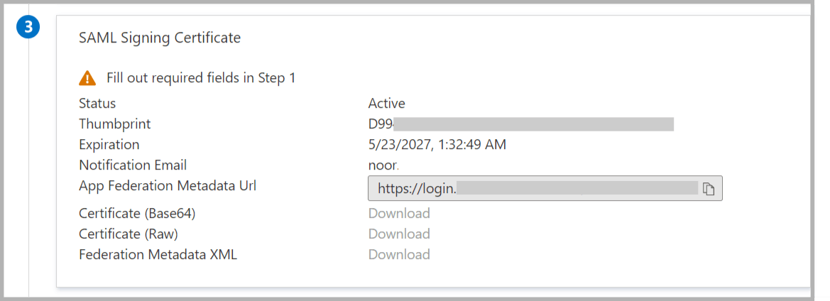
Task: Download the Certificate (Base64) file
Action: click(399, 214)
